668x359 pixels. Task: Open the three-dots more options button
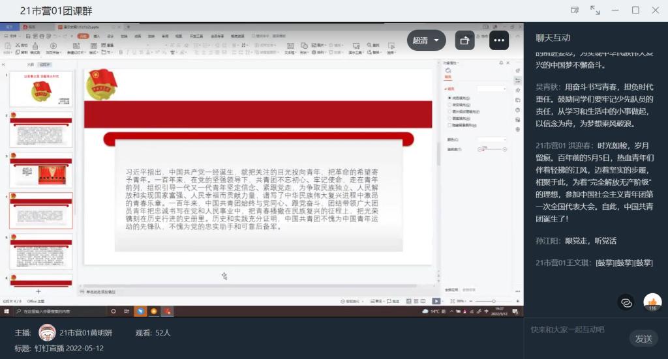(499, 40)
